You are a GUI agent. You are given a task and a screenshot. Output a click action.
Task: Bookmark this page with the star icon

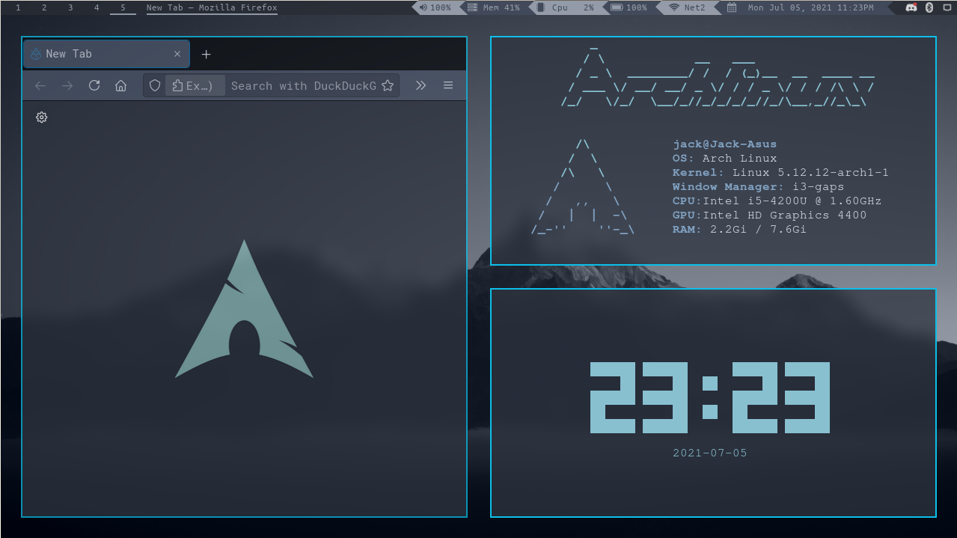(388, 85)
